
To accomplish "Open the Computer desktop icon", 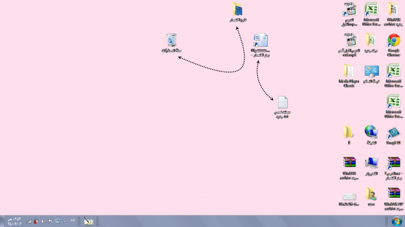I will click(371, 163).
